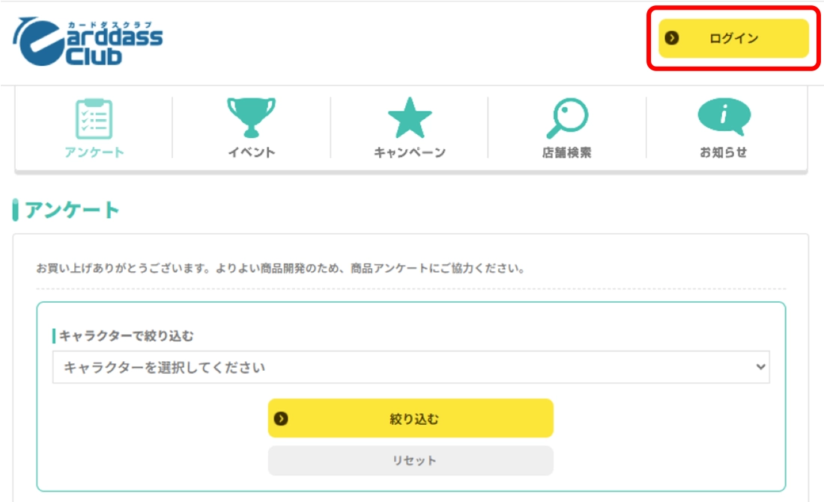Open the キャラクターを選択してください dropdown
Image resolution: width=824 pixels, height=502 pixels.
click(x=411, y=367)
